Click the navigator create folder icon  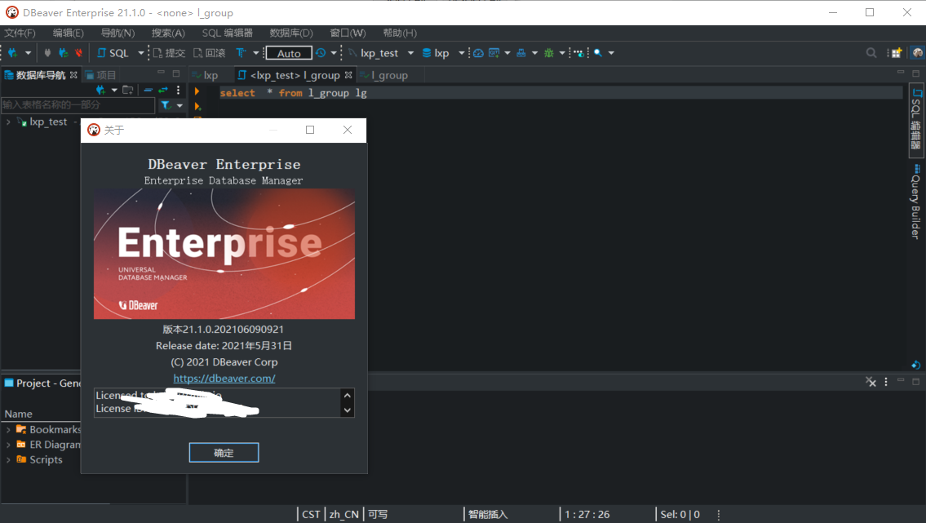[x=127, y=90]
